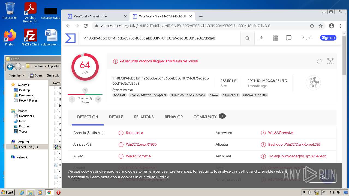
Task: Click the Open button in Explorer toolbar
Action: [36, 75]
